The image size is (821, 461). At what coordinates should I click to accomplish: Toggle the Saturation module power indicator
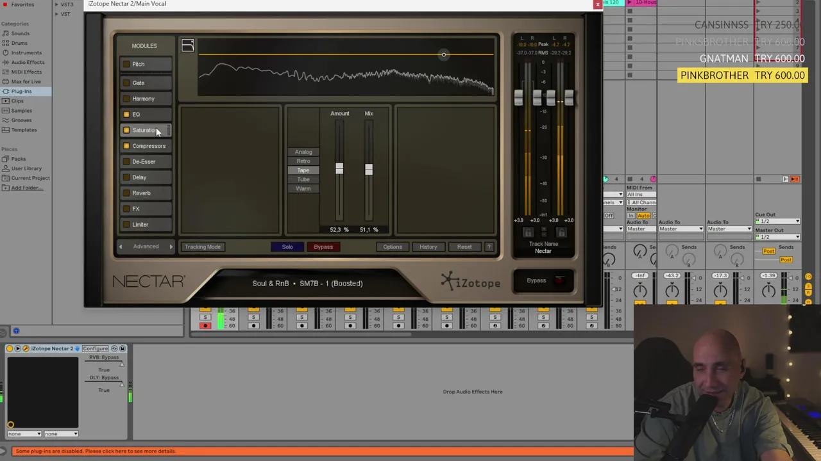tap(126, 130)
